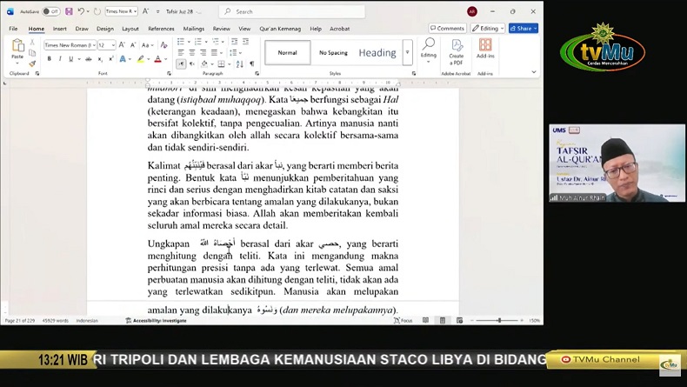687x387 pixels.
Task: Click the Editing search icon in ribbon
Action: tap(429, 49)
